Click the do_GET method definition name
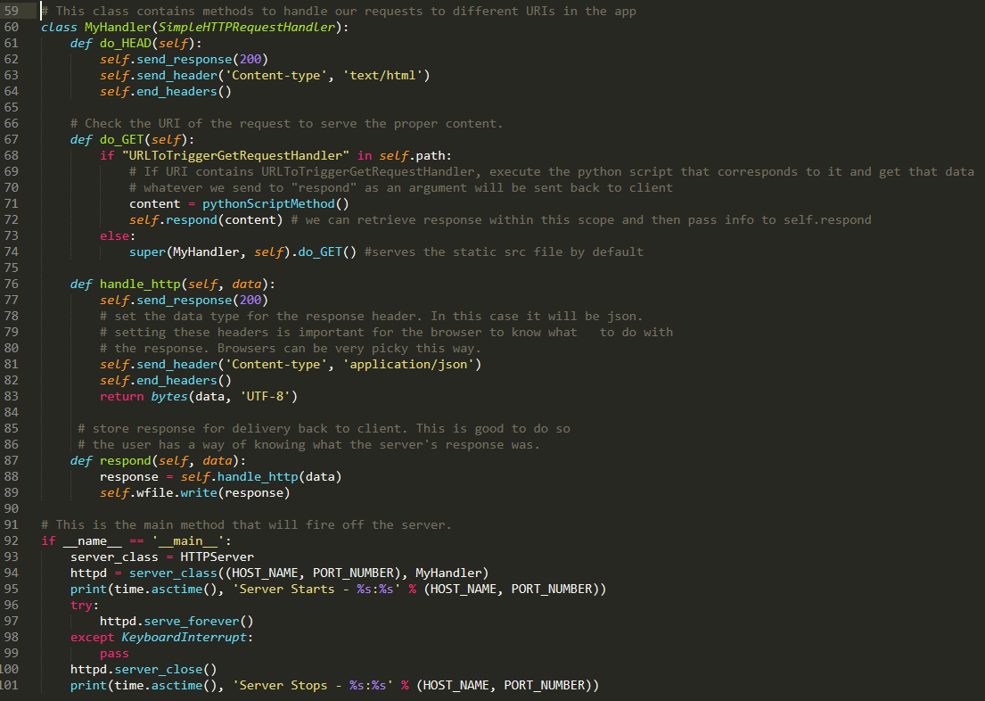The width and height of the screenshot is (985, 701). pyautogui.click(x=121, y=139)
